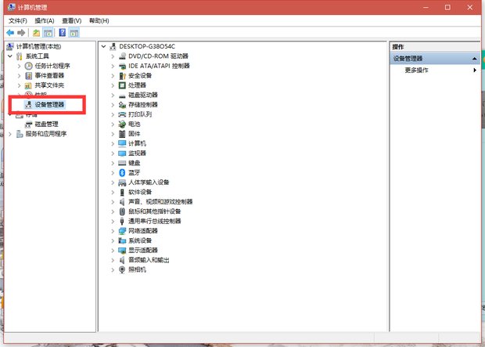This screenshot has width=485, height=347.
Task: Open the 查看(V) menu
Action: coord(71,20)
